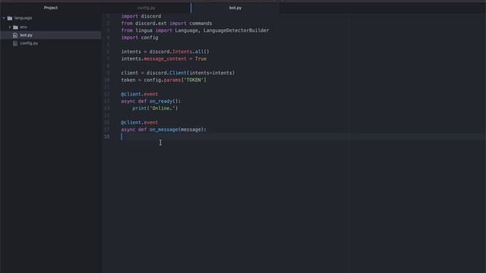This screenshot has width=486, height=273.
Task: Click the env folder icon
Action: pos(15,27)
